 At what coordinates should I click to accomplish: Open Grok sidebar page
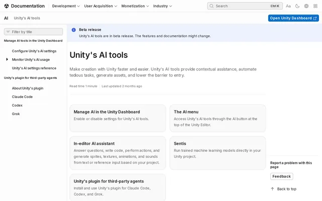pyautogui.click(x=16, y=114)
